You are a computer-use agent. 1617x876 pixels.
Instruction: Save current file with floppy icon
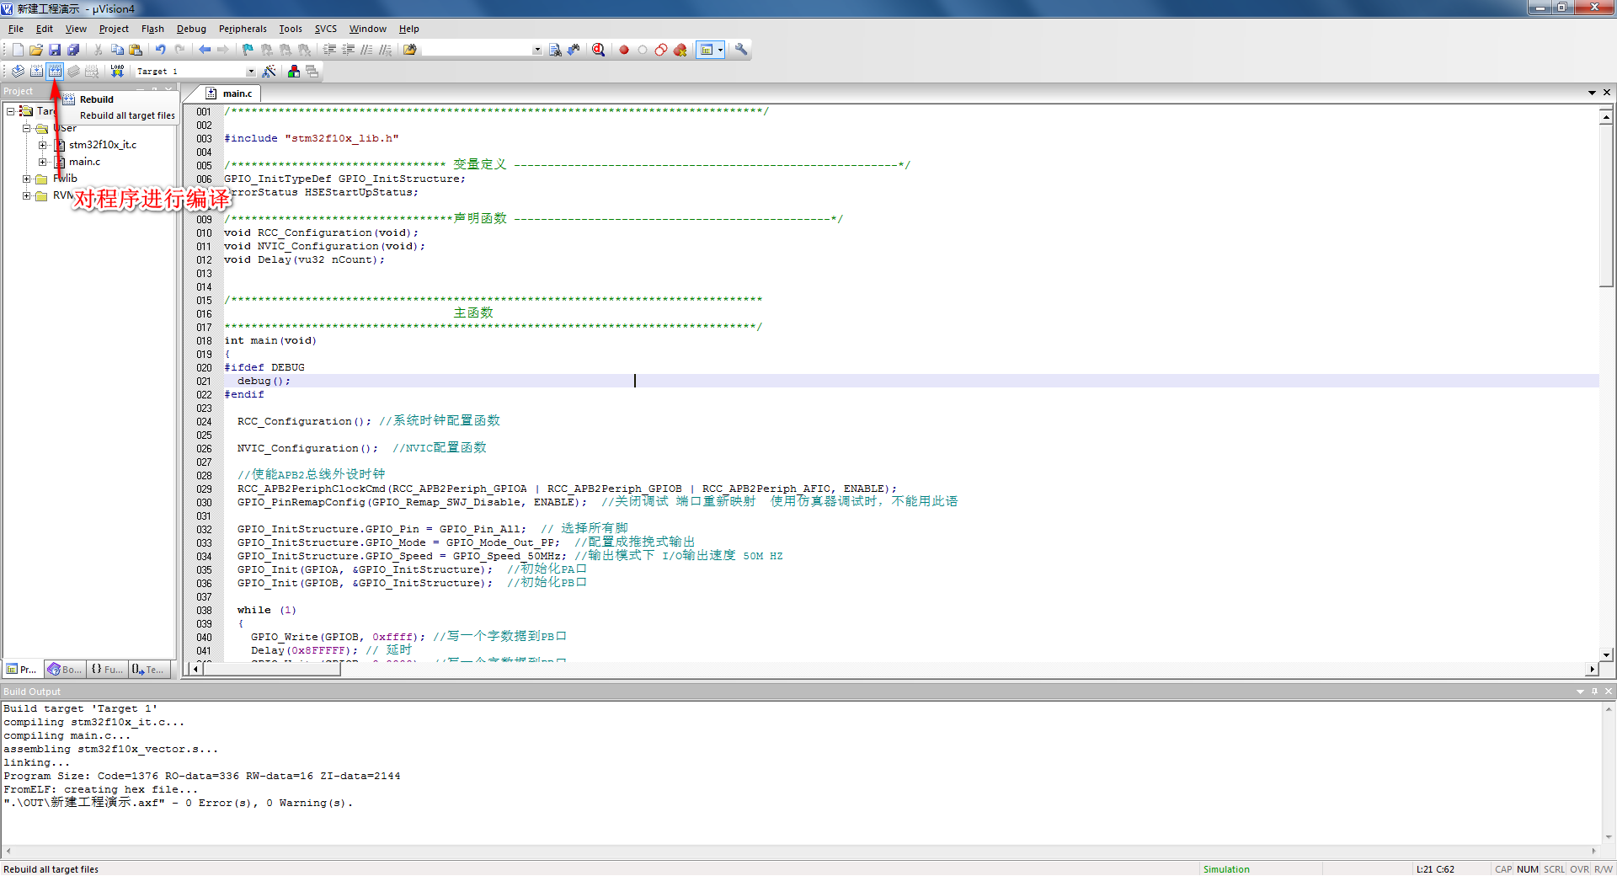55,50
